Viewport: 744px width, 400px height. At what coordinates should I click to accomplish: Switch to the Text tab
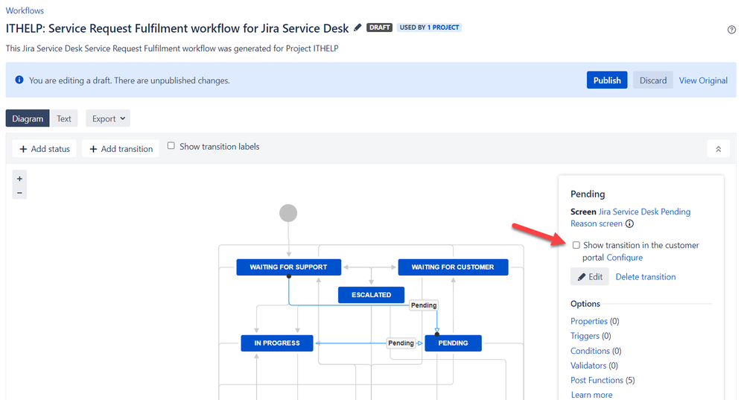tap(64, 118)
